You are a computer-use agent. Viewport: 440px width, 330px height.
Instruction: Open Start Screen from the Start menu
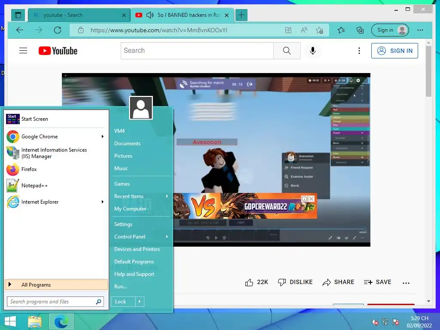click(x=56, y=119)
